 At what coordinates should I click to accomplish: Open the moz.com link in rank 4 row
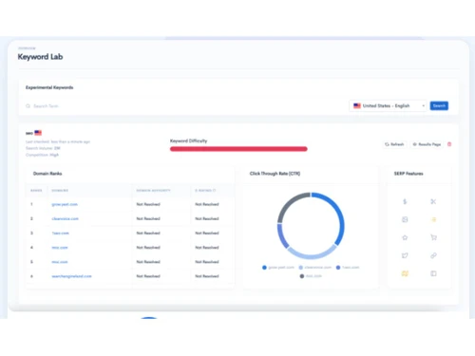(60, 248)
